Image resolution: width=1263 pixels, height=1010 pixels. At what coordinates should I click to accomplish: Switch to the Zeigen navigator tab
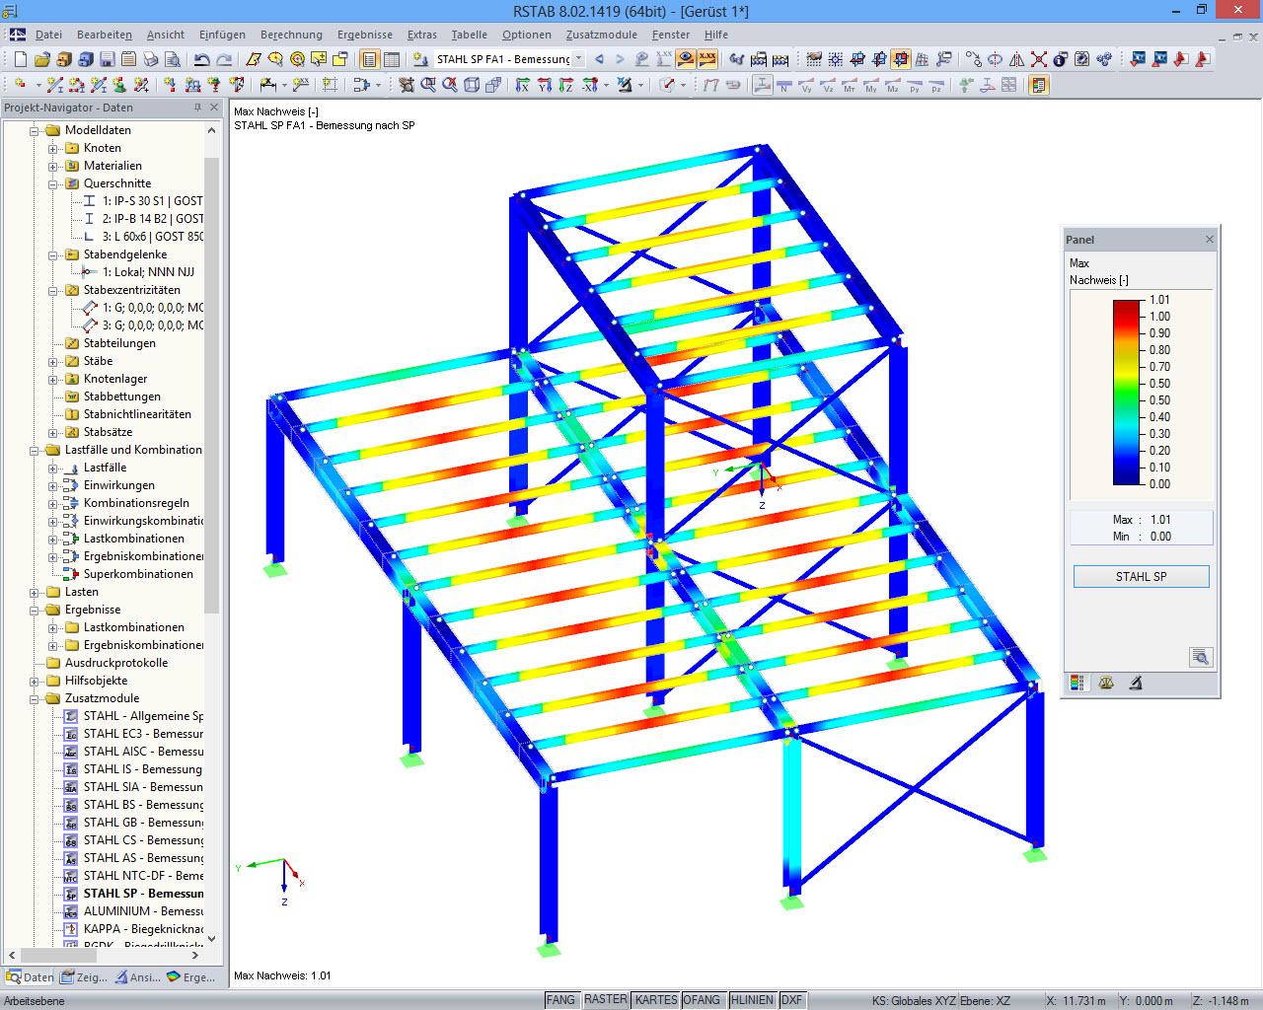[84, 977]
